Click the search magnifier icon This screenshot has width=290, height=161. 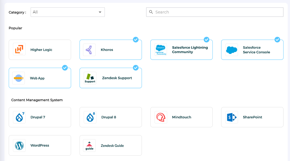coord(151,12)
